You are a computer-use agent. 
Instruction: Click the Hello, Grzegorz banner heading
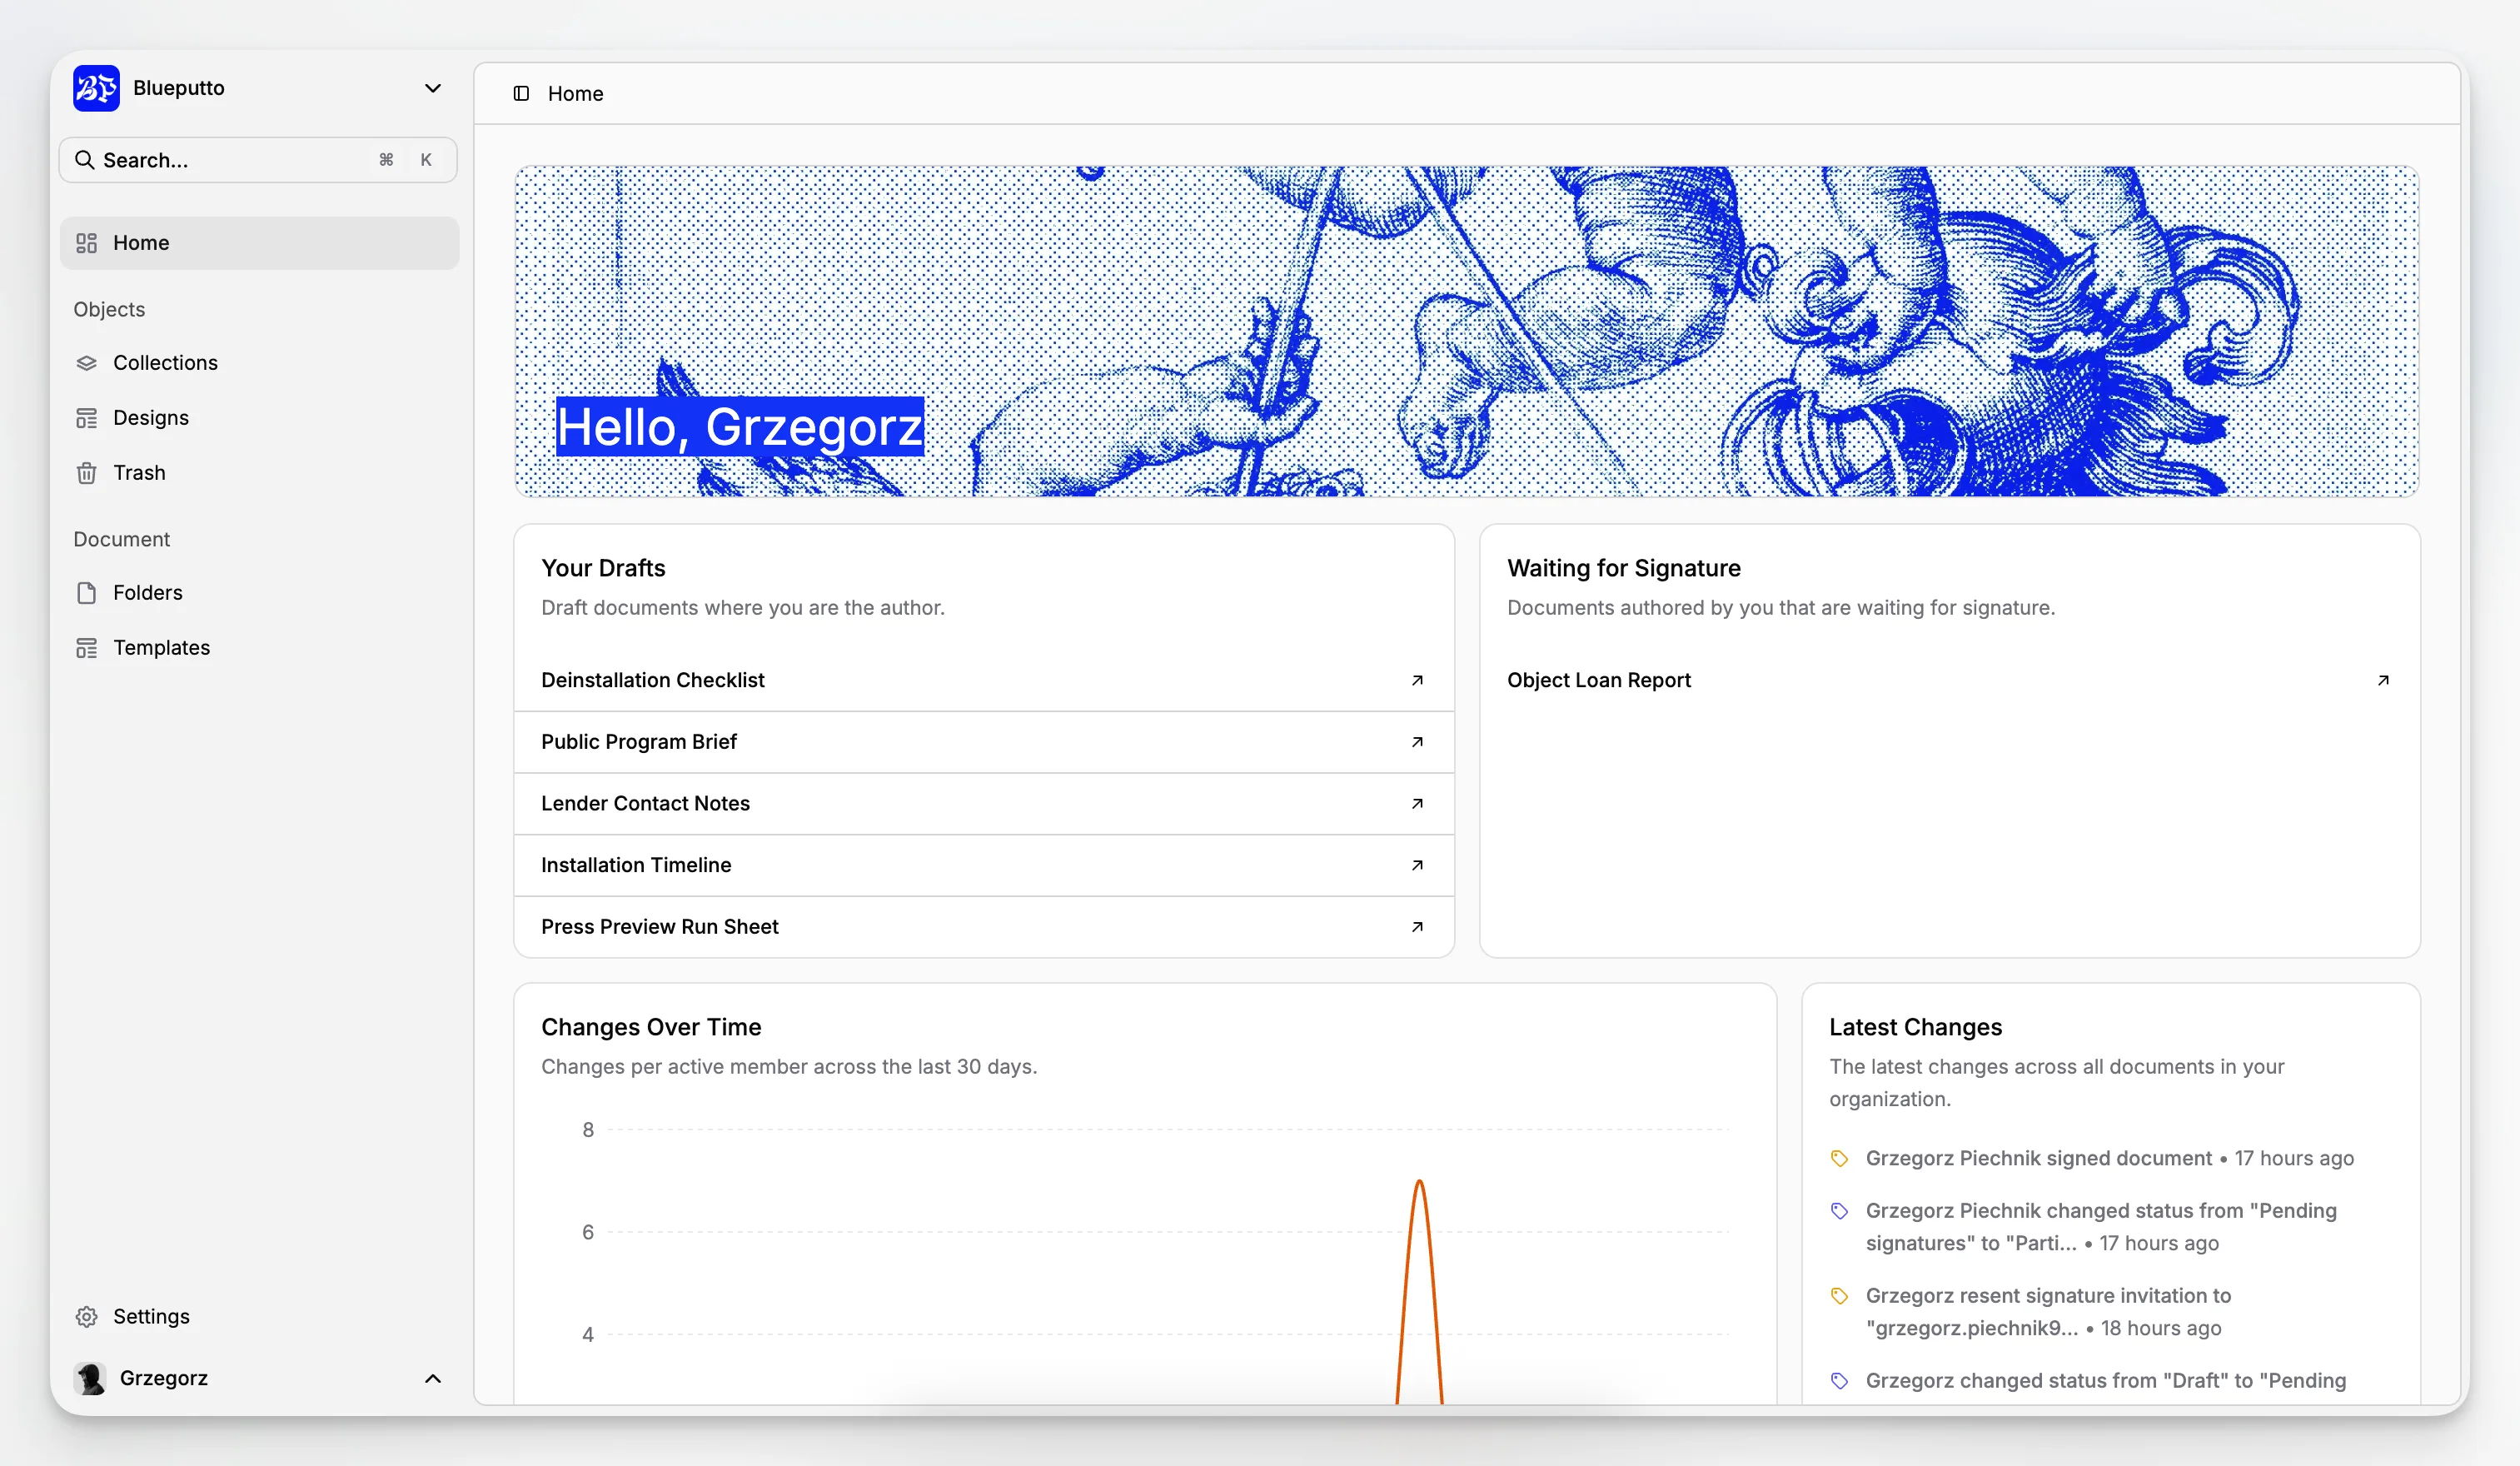pyautogui.click(x=739, y=427)
